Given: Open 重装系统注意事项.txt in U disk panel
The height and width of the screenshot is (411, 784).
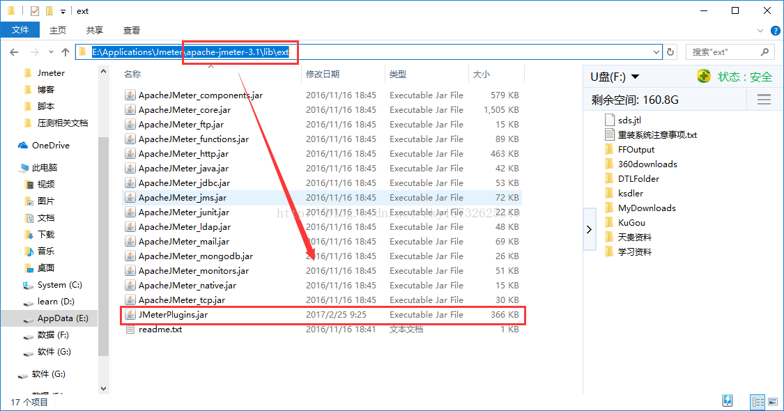Looking at the screenshot, I should (651, 134).
